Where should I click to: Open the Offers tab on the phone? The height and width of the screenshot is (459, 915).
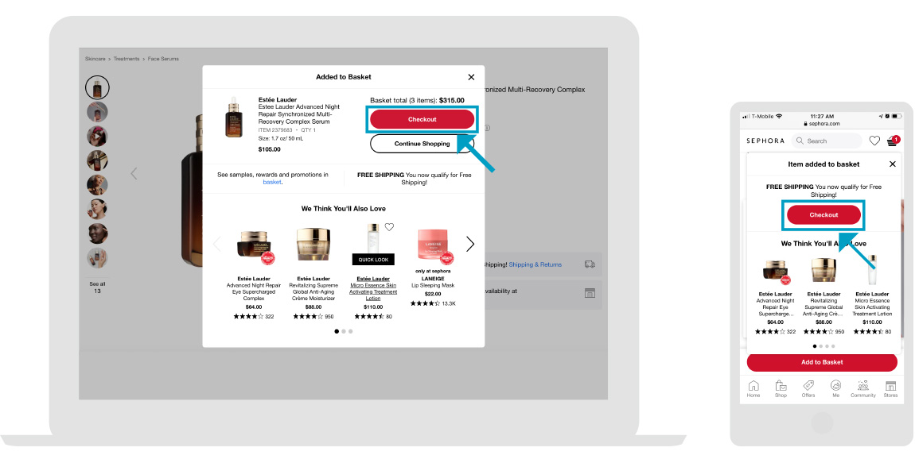click(x=808, y=388)
